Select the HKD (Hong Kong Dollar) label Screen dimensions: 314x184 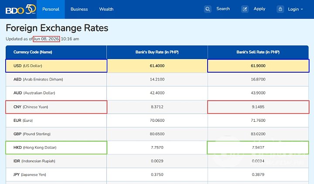click(x=35, y=147)
